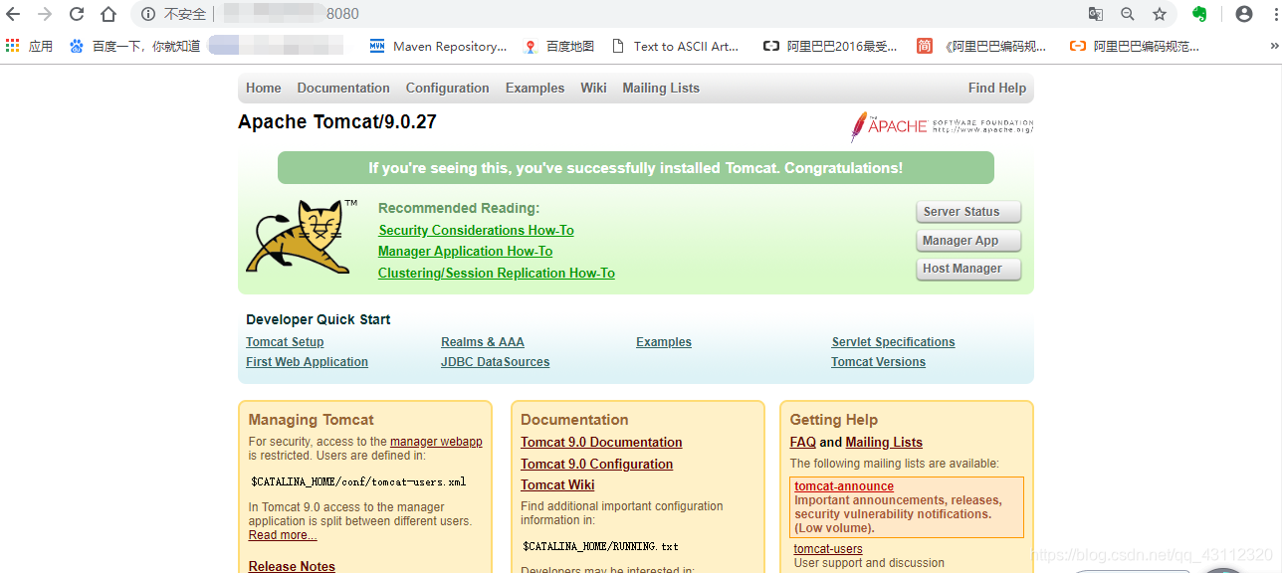Viewport: 1282px width, 573px height.
Task: Click the Find Help nav link
Action: pyautogui.click(x=997, y=88)
